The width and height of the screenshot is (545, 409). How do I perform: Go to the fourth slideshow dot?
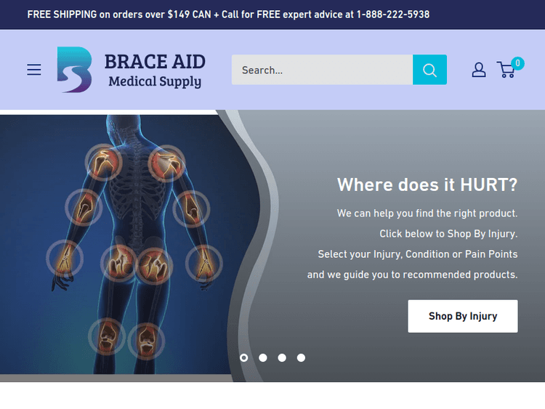(x=301, y=357)
